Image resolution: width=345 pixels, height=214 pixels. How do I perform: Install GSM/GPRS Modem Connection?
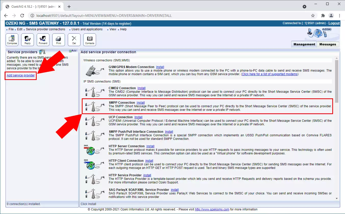coord(160,67)
